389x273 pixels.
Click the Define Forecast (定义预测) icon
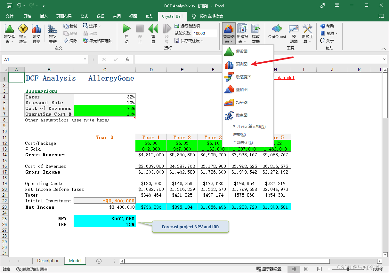(x=36, y=34)
